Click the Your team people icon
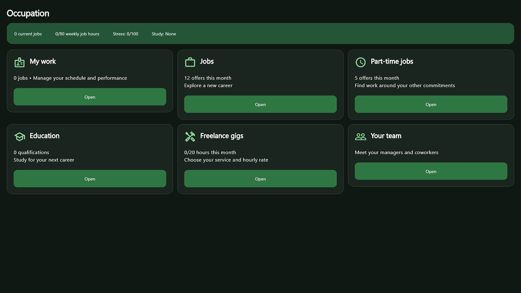The height and width of the screenshot is (293, 521). click(360, 136)
